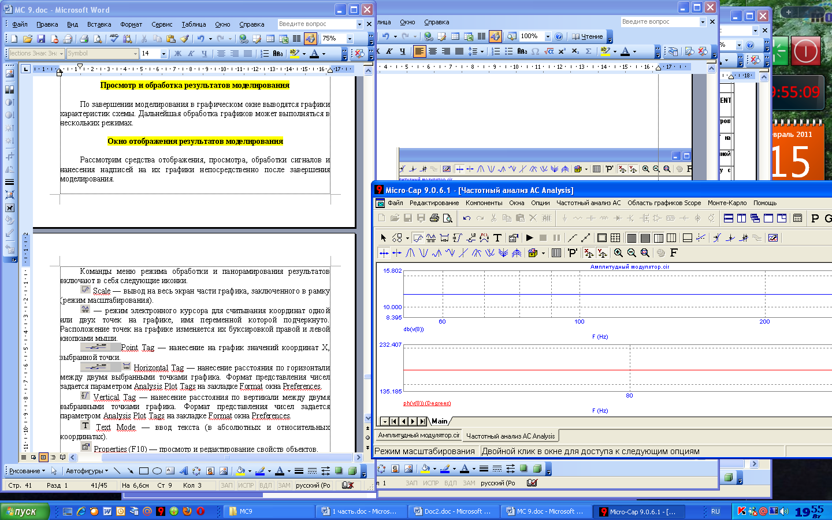
Task: Open Вставка menu in MC 9.doc
Action: tap(99, 24)
